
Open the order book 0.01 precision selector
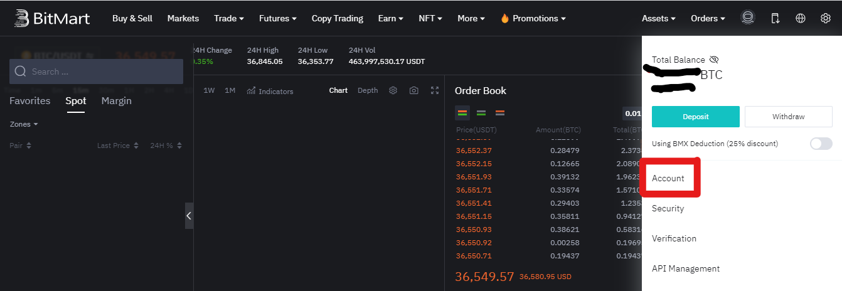click(x=632, y=114)
